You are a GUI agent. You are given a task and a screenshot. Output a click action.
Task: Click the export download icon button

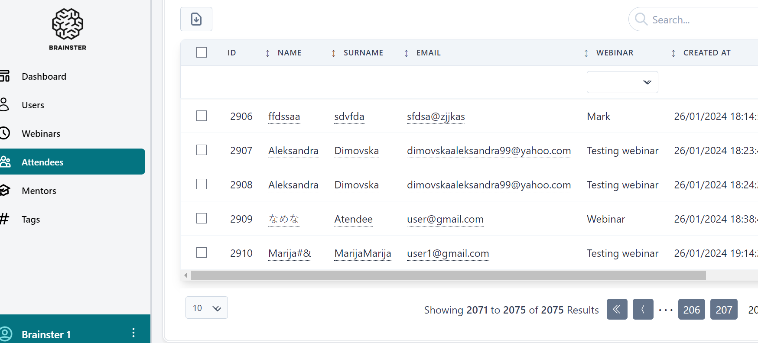click(x=196, y=19)
